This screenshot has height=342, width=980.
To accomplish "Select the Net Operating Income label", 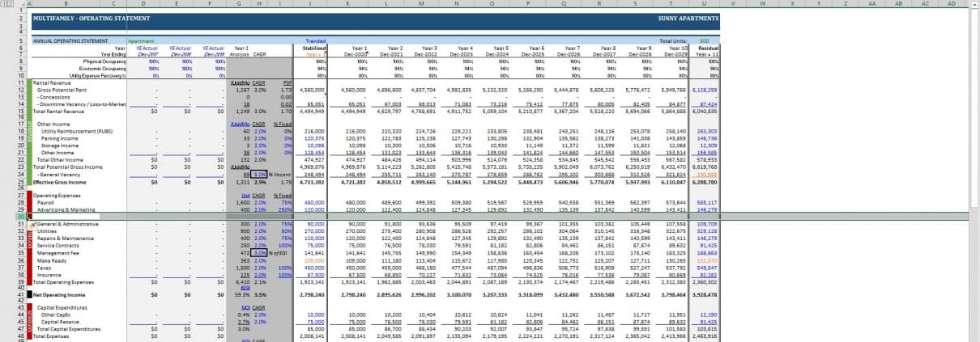I will coord(61,296).
